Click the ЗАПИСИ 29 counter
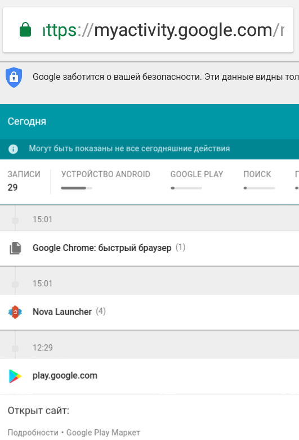299x440 pixels. (24, 181)
